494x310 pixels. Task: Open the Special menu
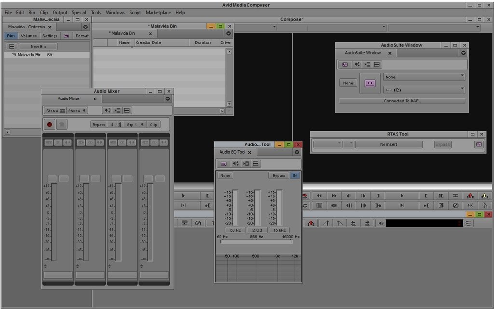coord(79,12)
